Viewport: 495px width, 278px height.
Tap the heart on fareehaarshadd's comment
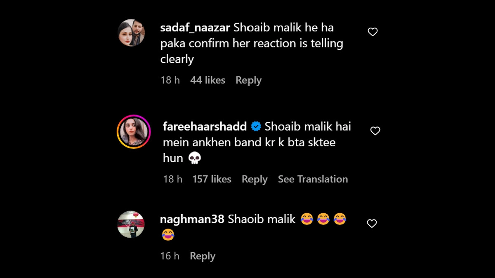[375, 131]
